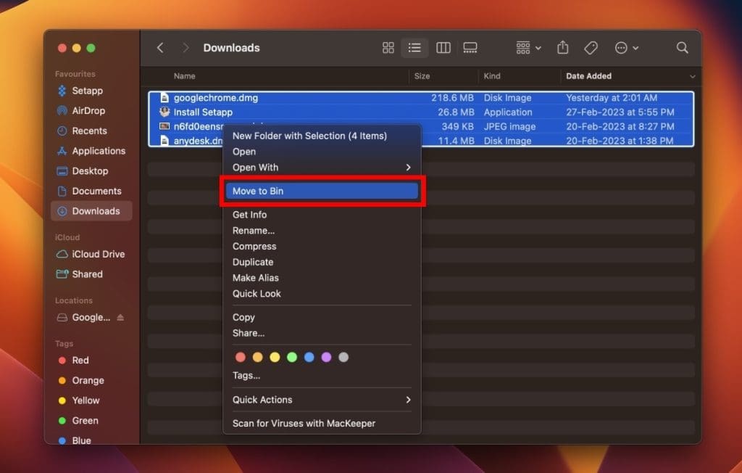Eject the Google disk in sidebar
Image resolution: width=742 pixels, height=473 pixels.
(x=120, y=318)
